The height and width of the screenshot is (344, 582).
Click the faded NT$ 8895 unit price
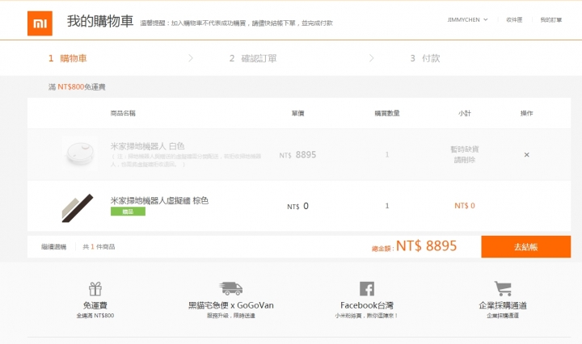[297, 154]
